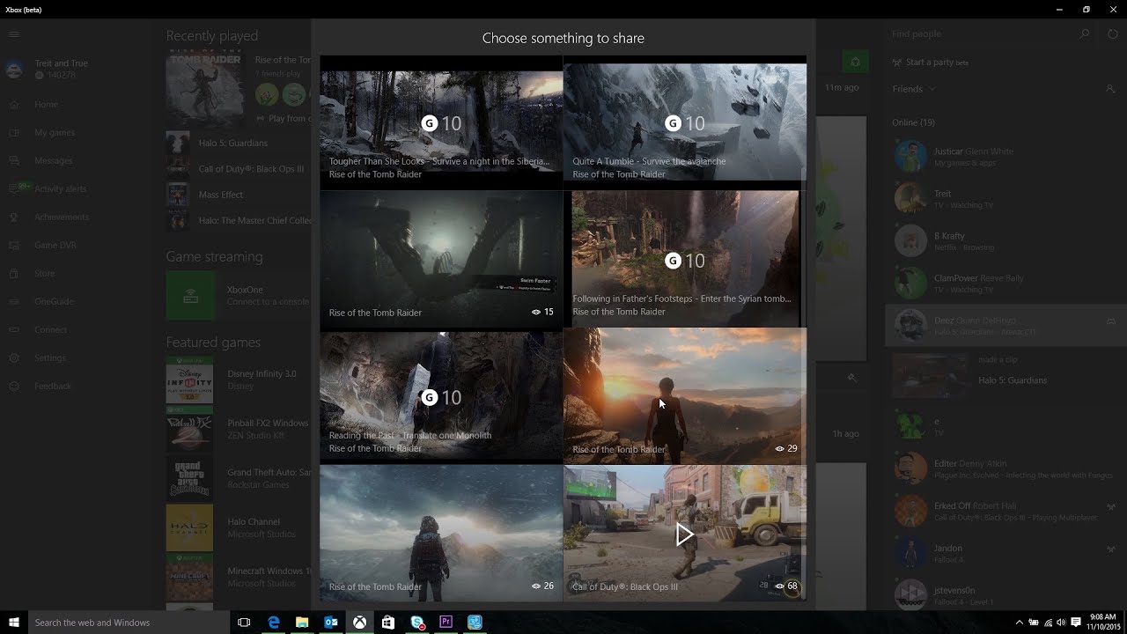Open Outlook from the taskbar

click(331, 623)
